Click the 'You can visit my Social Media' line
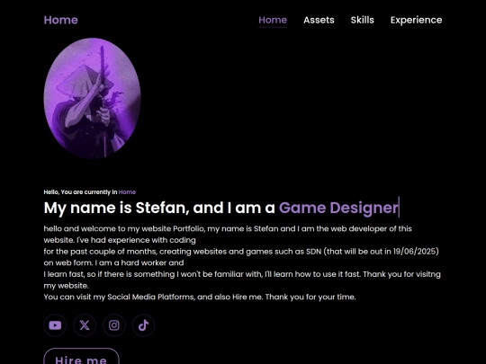This screenshot has width=486, height=364. click(200, 297)
